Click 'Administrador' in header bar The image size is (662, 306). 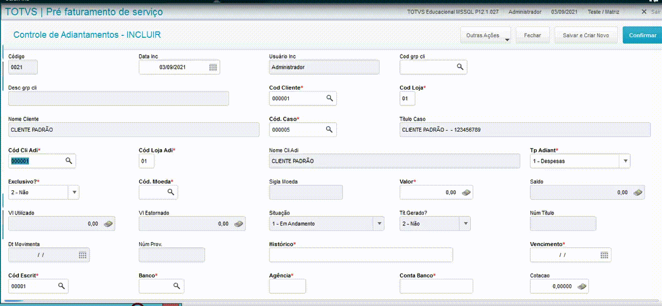(525, 12)
